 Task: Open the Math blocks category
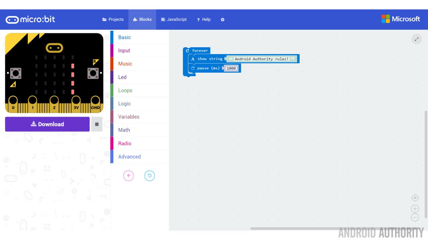[x=139, y=130]
